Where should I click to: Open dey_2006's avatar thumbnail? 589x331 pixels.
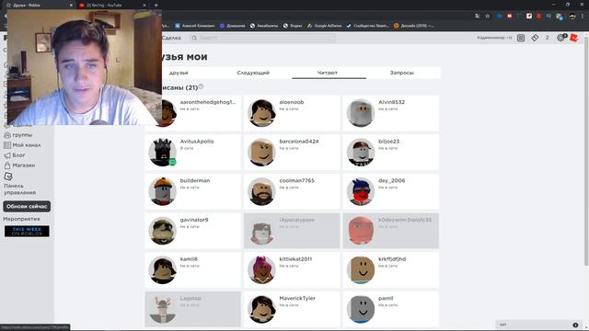[x=361, y=191]
